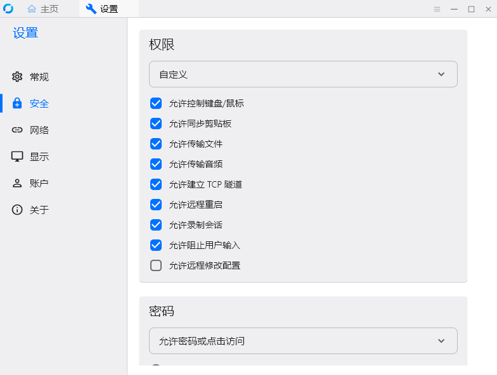Enable 允许远程修改配置 checkbox
This screenshot has width=497, height=375.
156,265
